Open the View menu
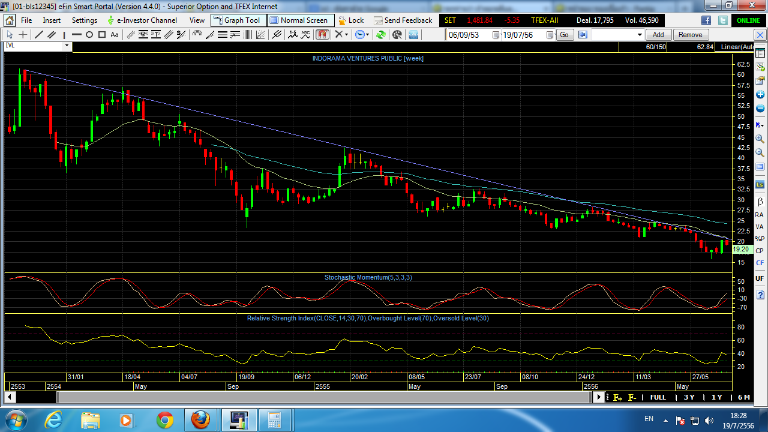Viewport: 768px width, 432px height. tap(197, 20)
